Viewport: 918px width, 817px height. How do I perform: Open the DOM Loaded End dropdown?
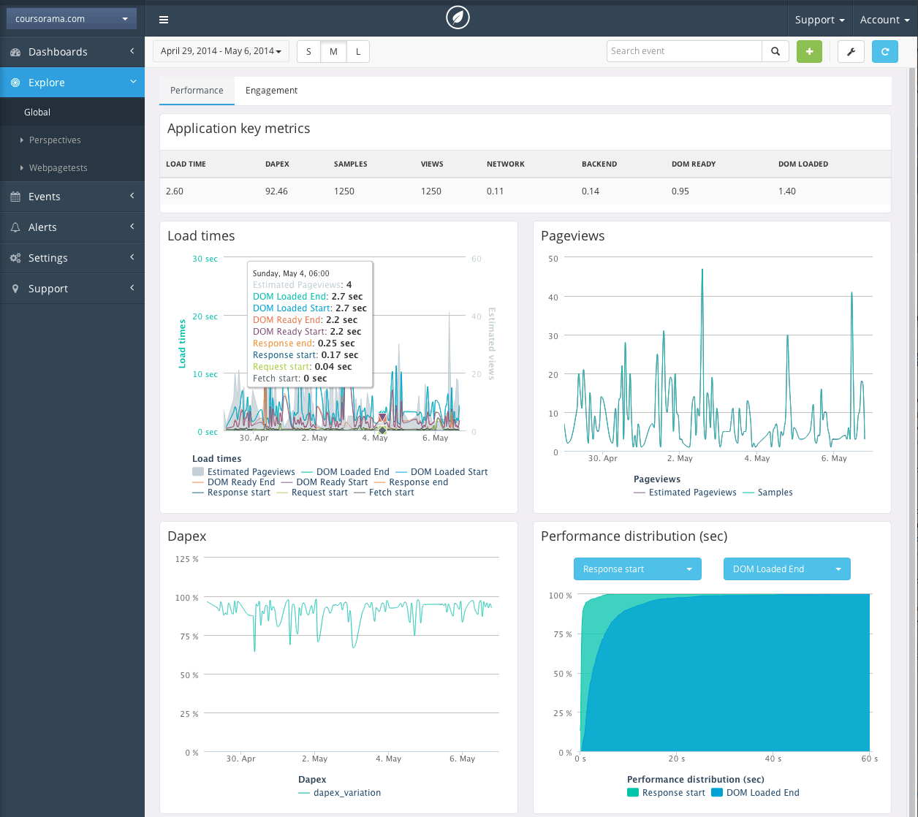coord(787,569)
